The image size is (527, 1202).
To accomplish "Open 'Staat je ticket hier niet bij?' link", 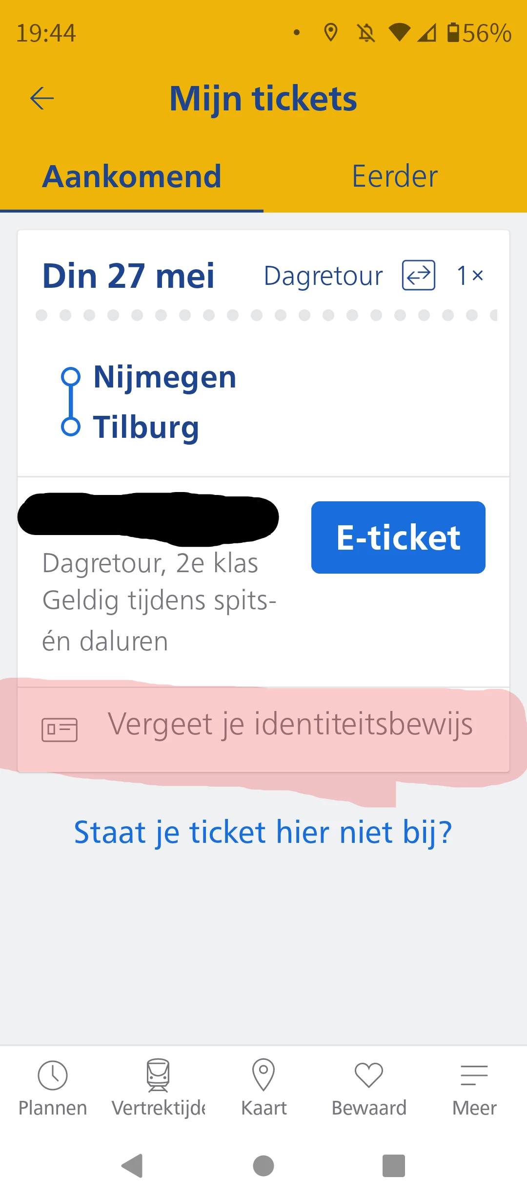I will [x=263, y=832].
